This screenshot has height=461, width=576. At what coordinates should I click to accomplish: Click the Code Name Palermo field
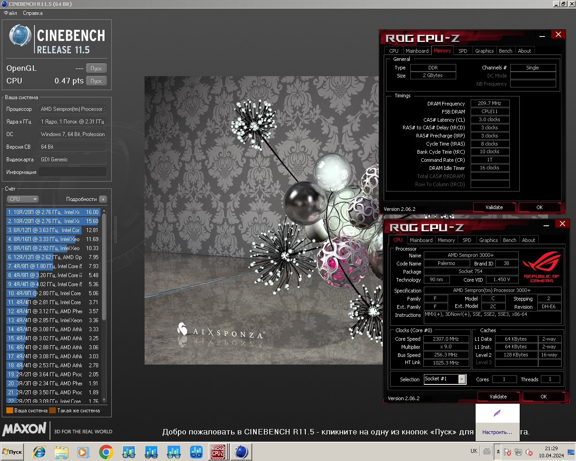coord(446,263)
